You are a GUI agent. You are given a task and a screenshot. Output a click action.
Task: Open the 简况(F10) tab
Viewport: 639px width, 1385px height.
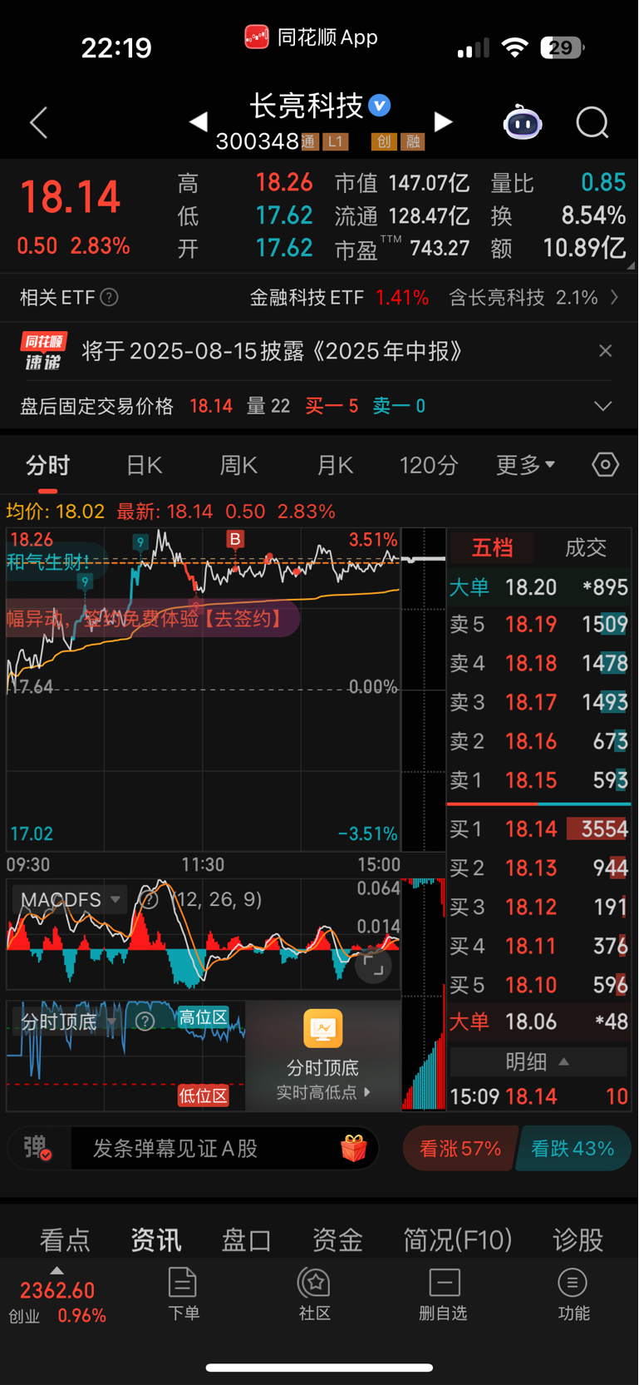click(x=457, y=1240)
